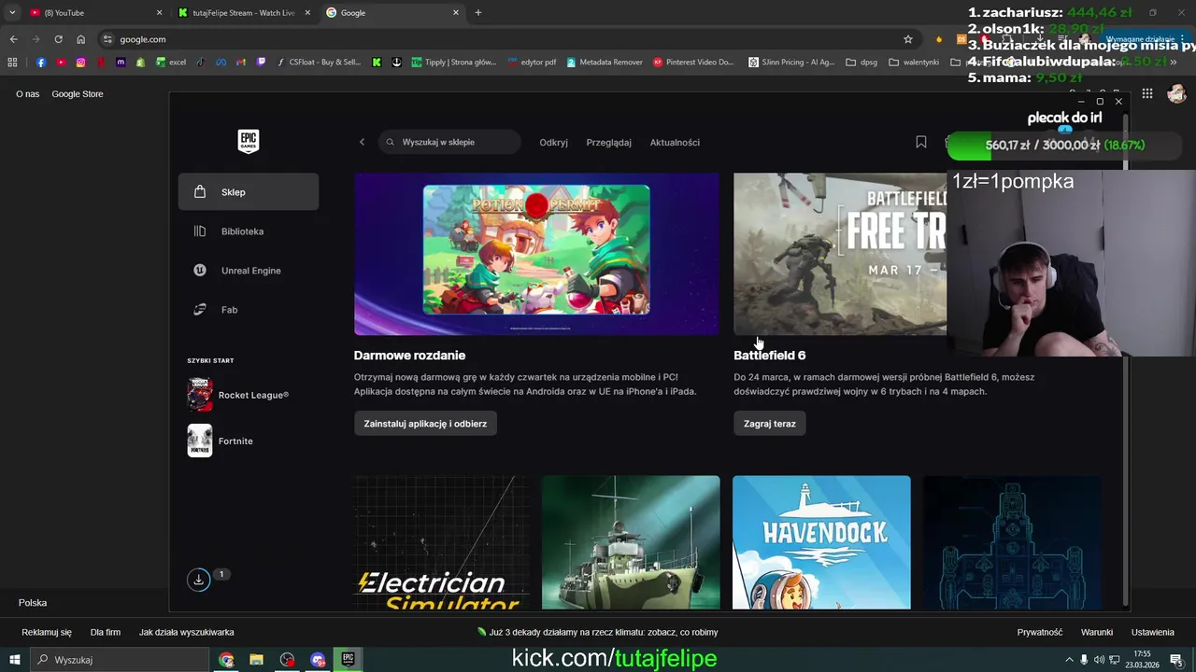Open the Tipply bookmark
Viewport: 1196px width, 672px height.
[x=454, y=63]
